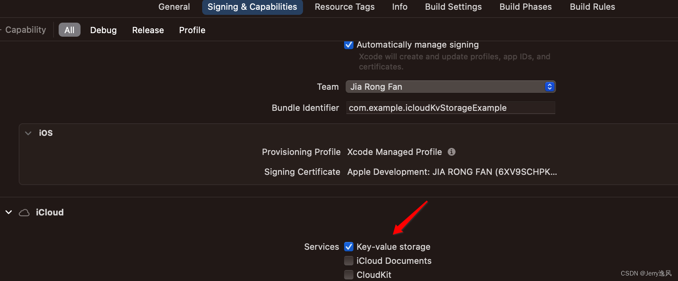Uncheck Automatically manage signing
The height and width of the screenshot is (281, 678).
pyautogui.click(x=349, y=45)
